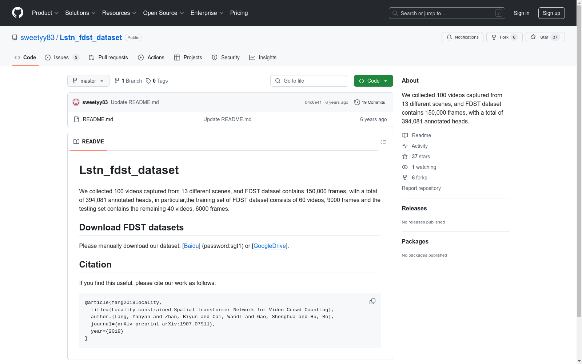Screen dimensions: 582x364
Task: Click the commits history clock icon
Action: coord(357,102)
